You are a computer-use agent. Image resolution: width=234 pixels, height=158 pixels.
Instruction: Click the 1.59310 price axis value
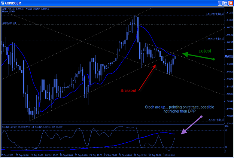(229, 72)
